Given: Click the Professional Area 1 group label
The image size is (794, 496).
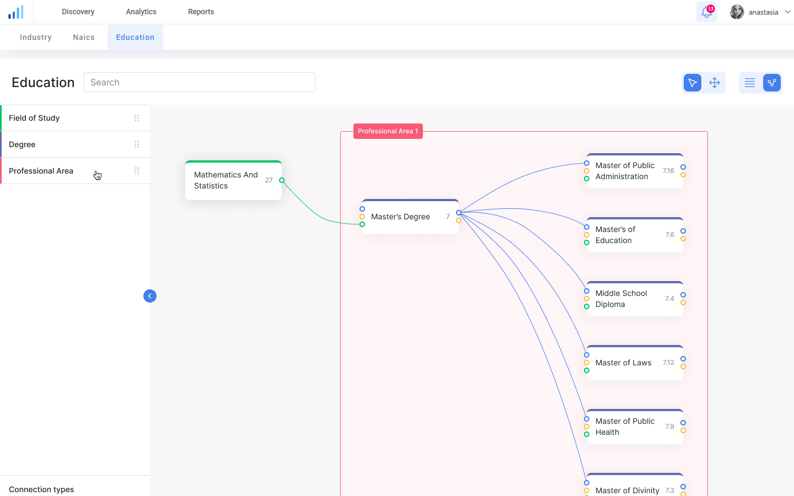Looking at the screenshot, I should [x=388, y=131].
